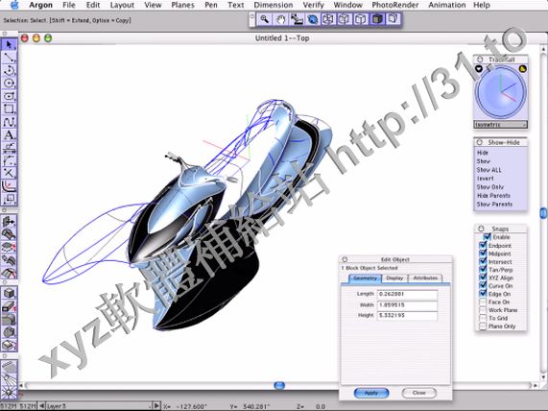Open the File menu
Viewport: 548px width, 411px height.
tap(68, 5)
